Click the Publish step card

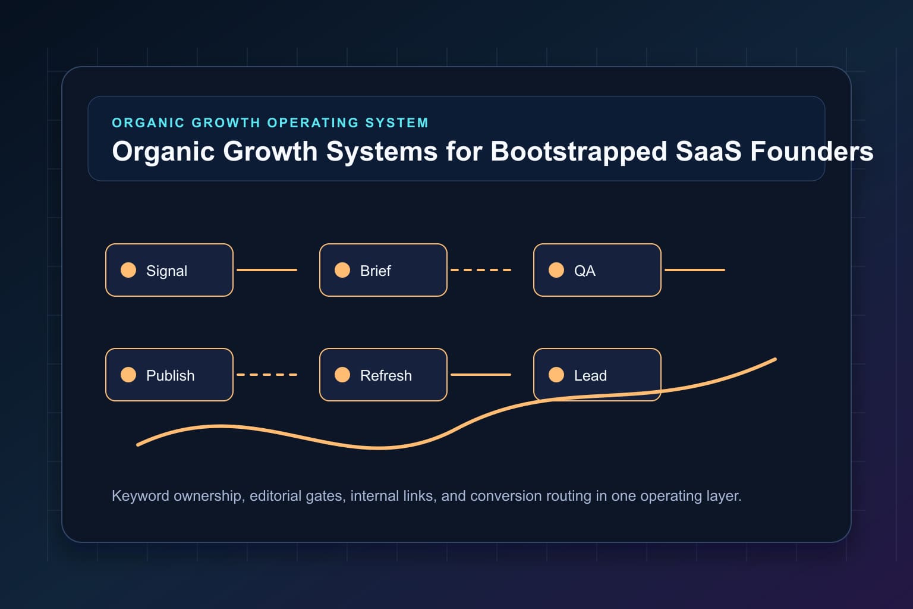(x=169, y=375)
